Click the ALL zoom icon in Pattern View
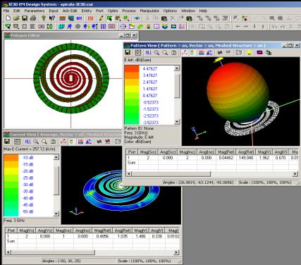 [149, 52]
